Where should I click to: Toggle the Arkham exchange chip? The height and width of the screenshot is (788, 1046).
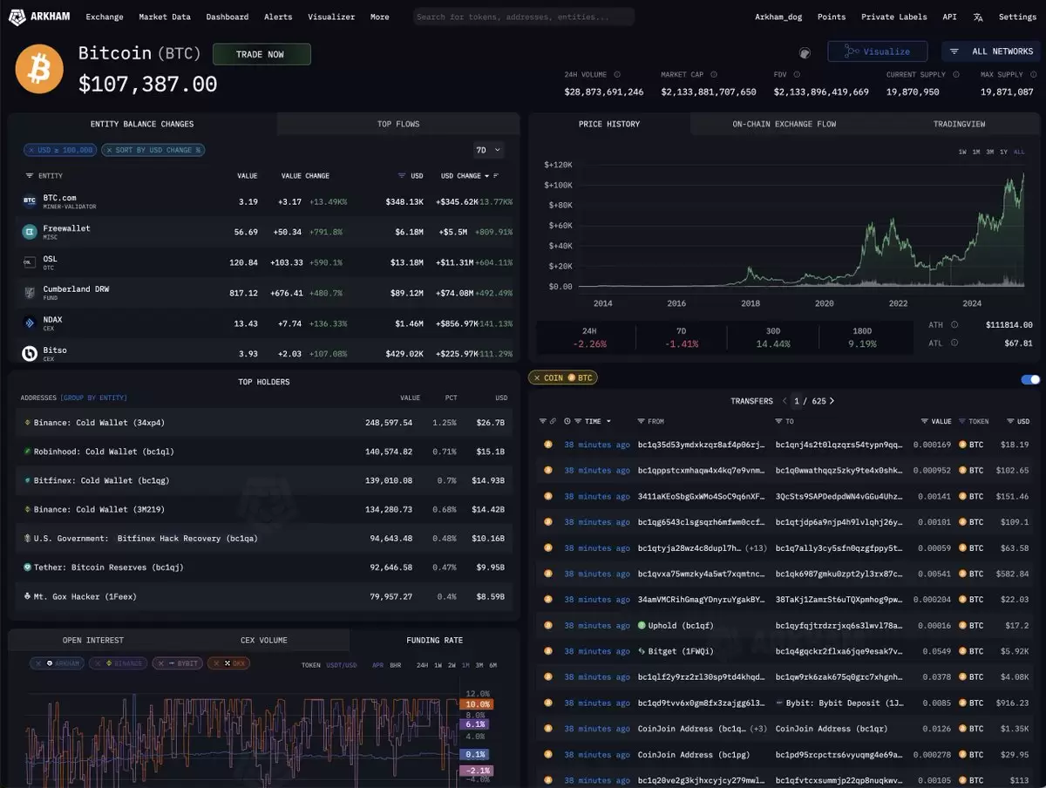(x=58, y=663)
